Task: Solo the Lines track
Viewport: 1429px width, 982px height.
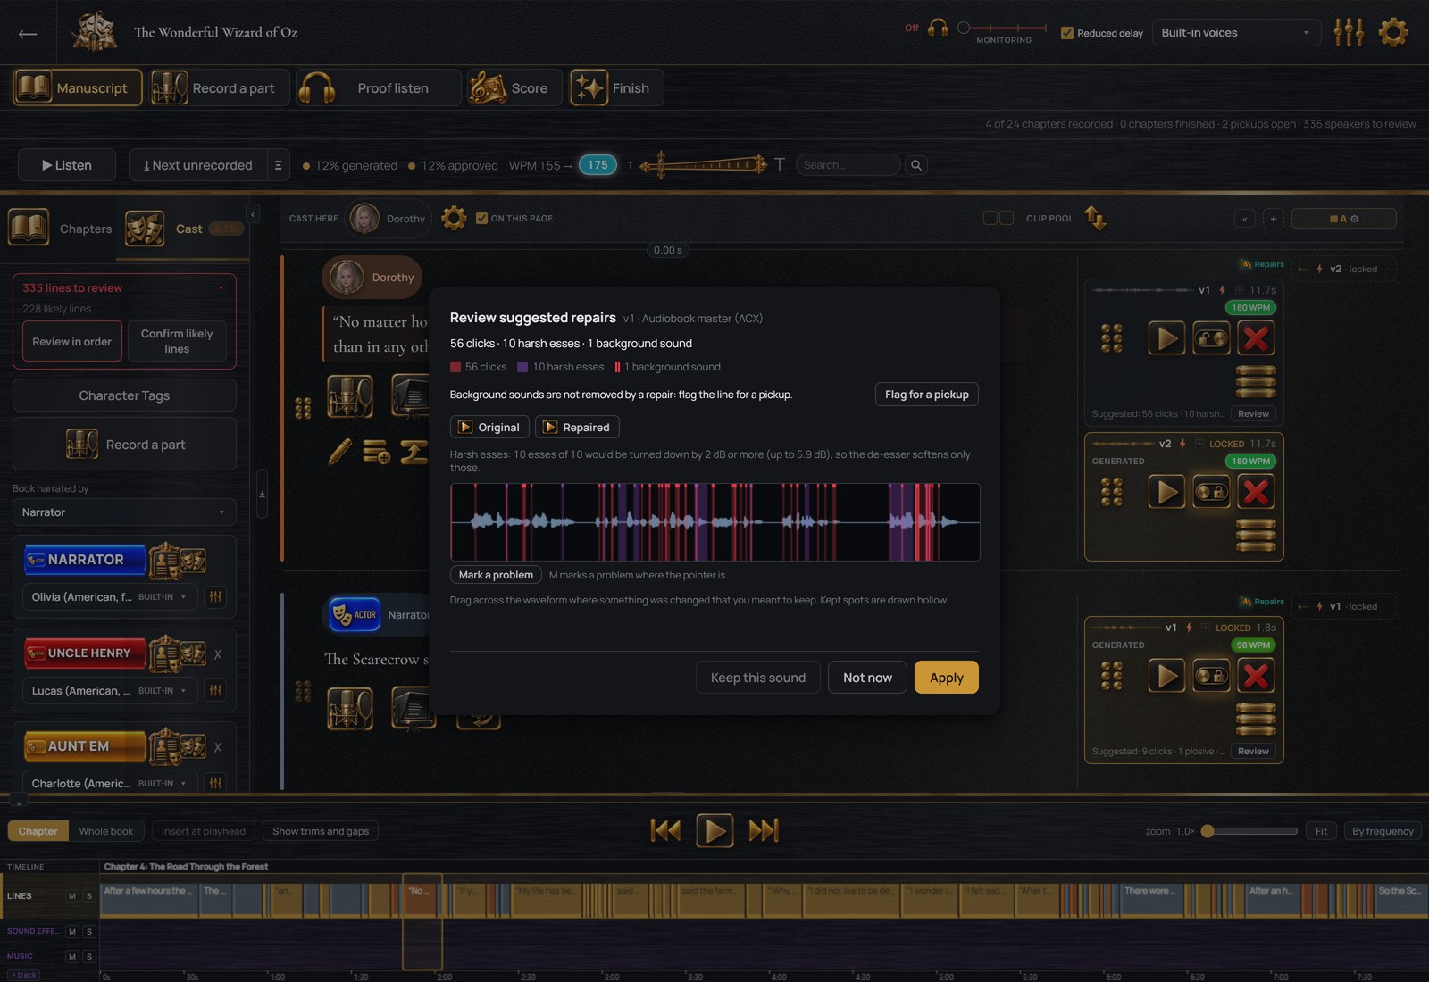Action: pyautogui.click(x=88, y=895)
